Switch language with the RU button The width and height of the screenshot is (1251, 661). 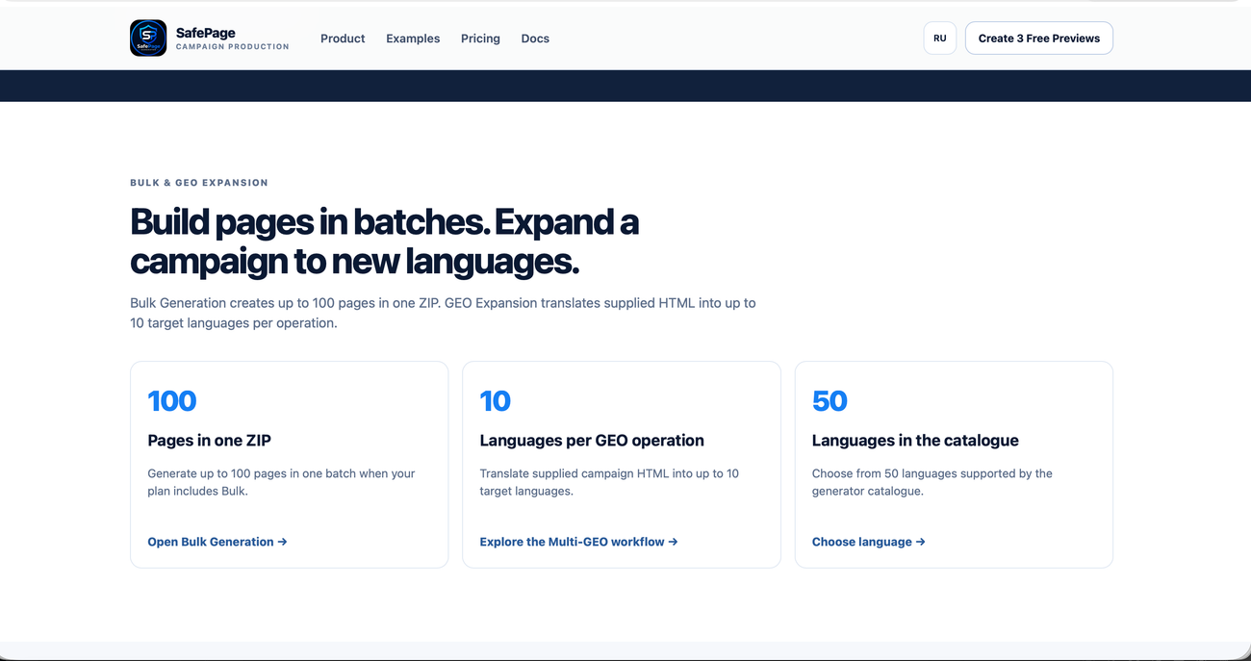point(940,38)
